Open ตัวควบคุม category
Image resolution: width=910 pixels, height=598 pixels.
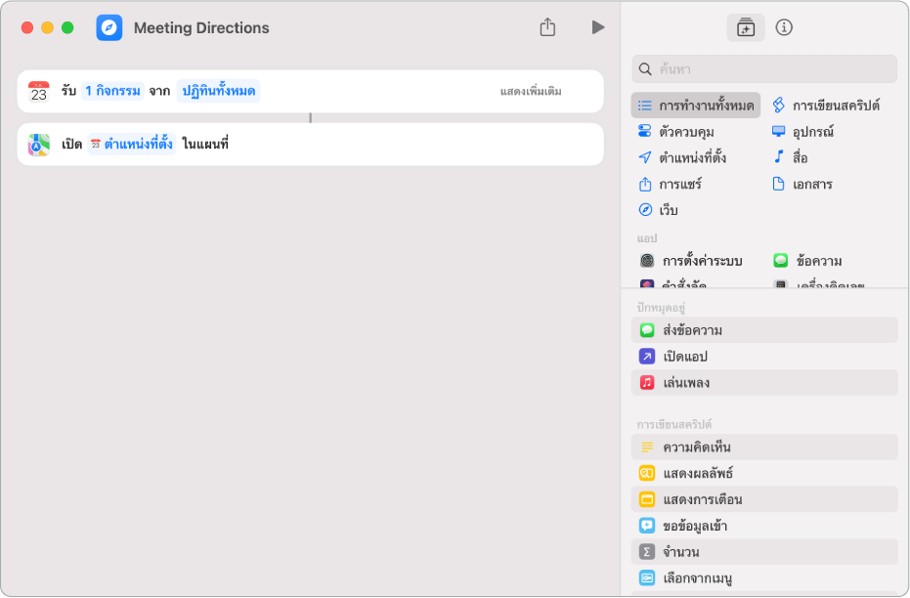(684, 131)
